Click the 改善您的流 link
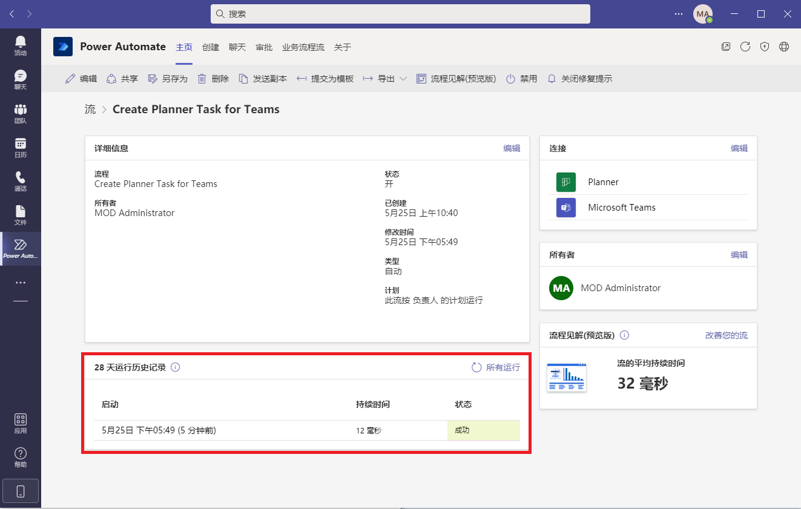Image resolution: width=801 pixels, height=509 pixels. (727, 335)
